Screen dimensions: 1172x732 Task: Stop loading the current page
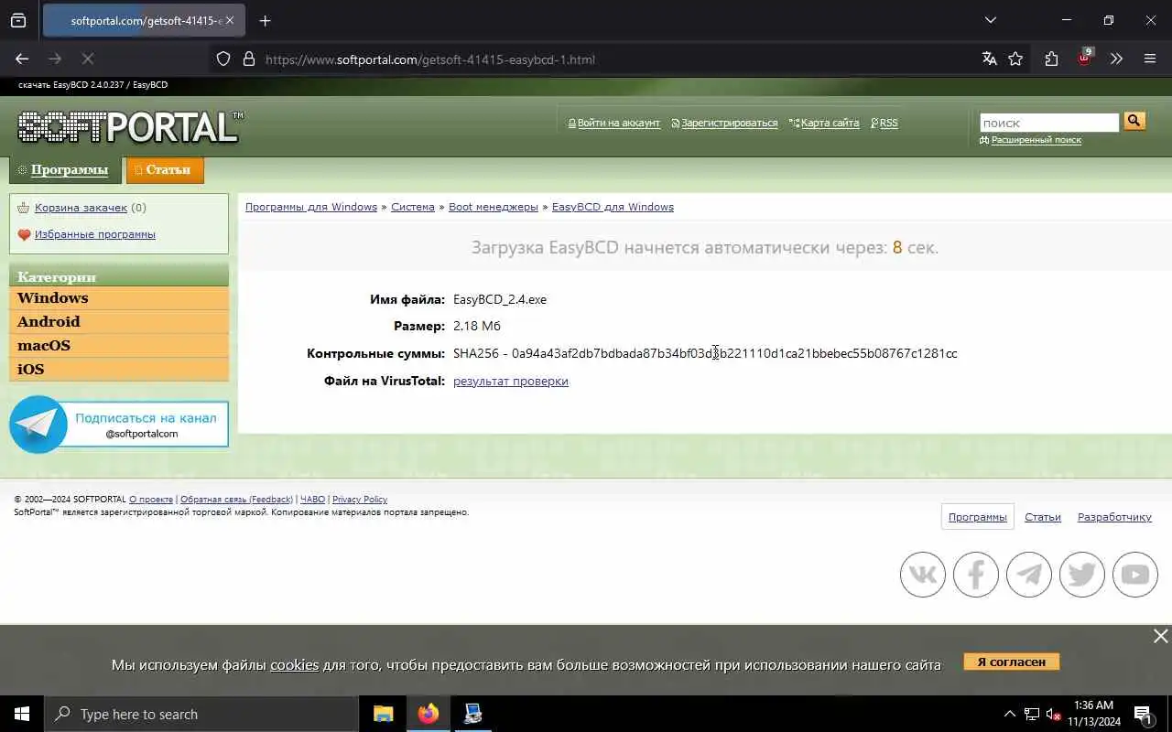click(88, 59)
